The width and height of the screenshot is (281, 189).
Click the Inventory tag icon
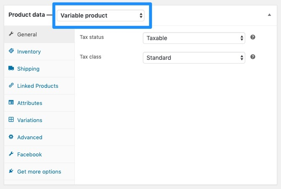pyautogui.click(x=11, y=51)
